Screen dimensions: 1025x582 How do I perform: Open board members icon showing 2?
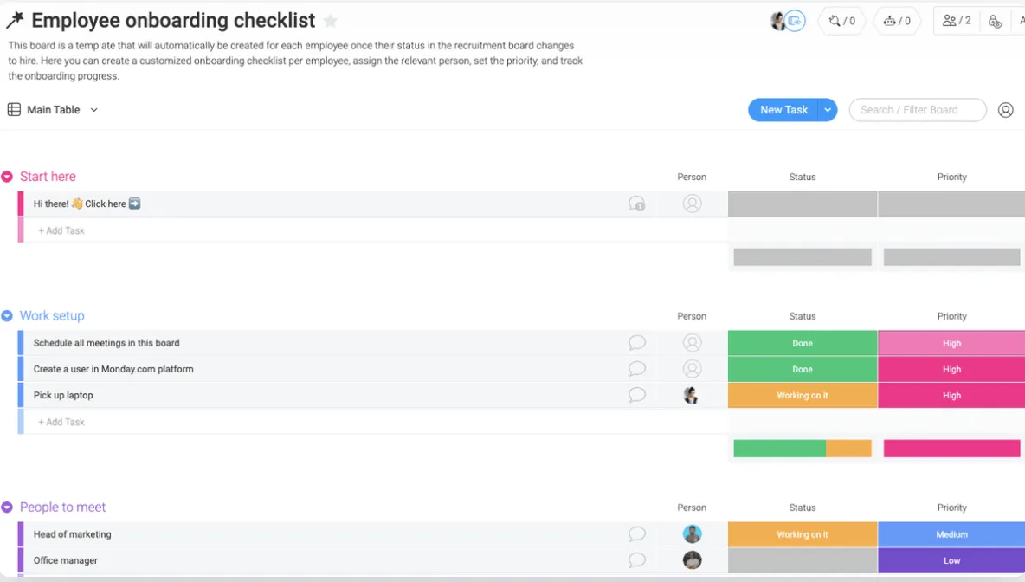coord(957,21)
